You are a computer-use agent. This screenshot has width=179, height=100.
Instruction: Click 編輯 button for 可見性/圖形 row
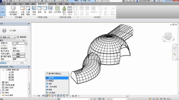click(19, 54)
